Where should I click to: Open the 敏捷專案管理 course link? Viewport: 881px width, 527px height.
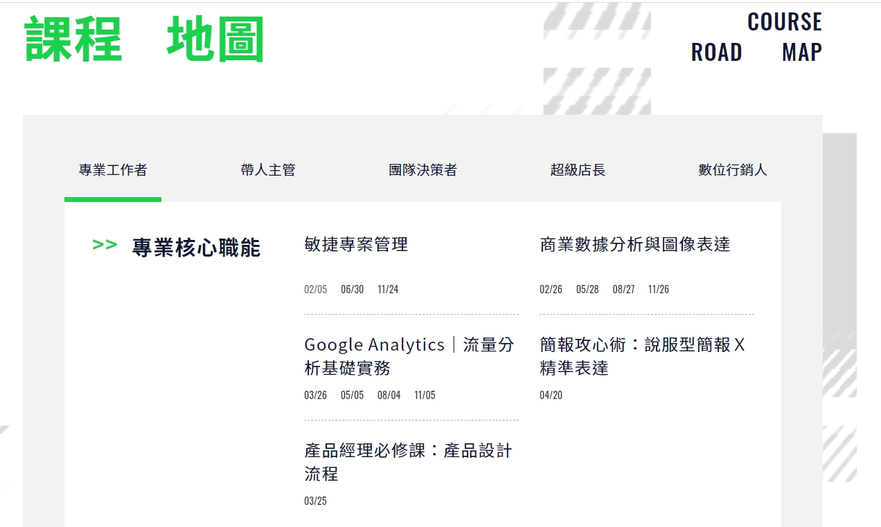(x=356, y=244)
